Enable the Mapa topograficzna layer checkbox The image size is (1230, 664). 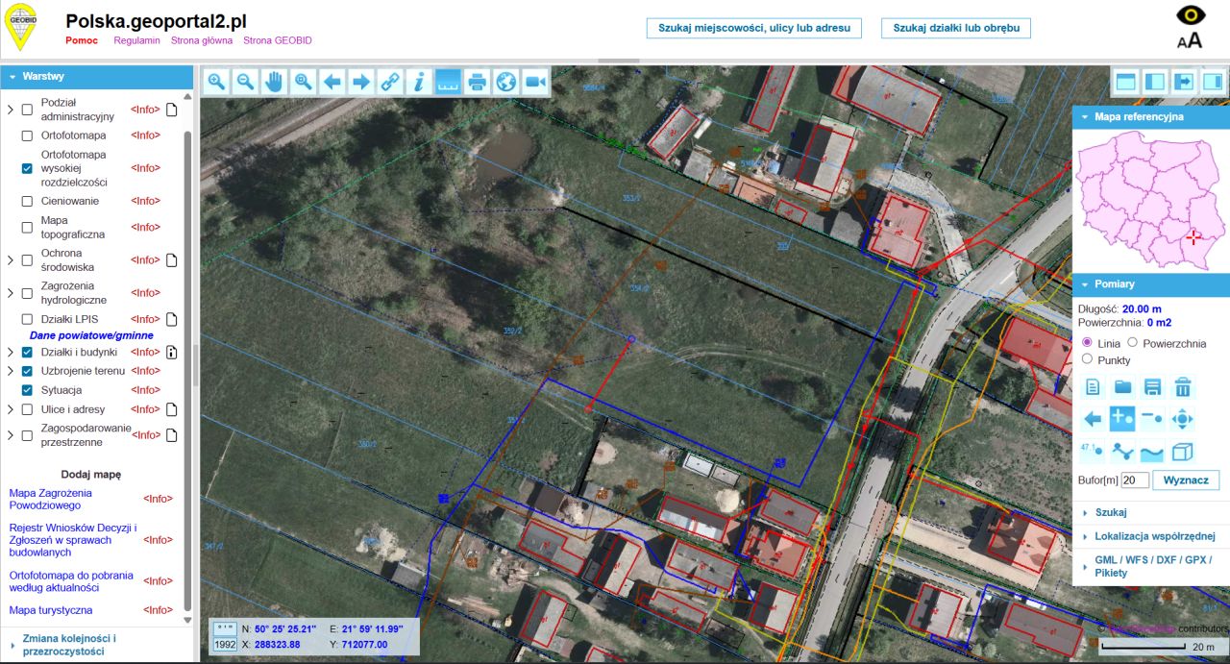(27, 228)
